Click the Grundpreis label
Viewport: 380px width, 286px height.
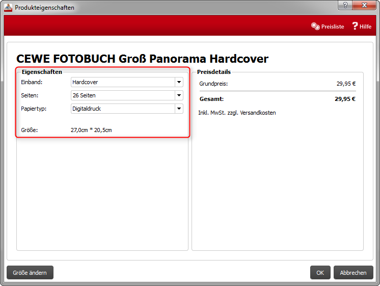[x=213, y=84]
